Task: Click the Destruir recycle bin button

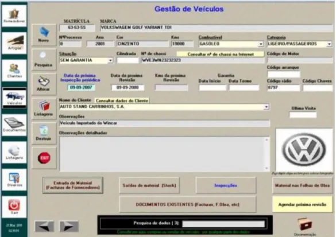Action: click(44, 133)
